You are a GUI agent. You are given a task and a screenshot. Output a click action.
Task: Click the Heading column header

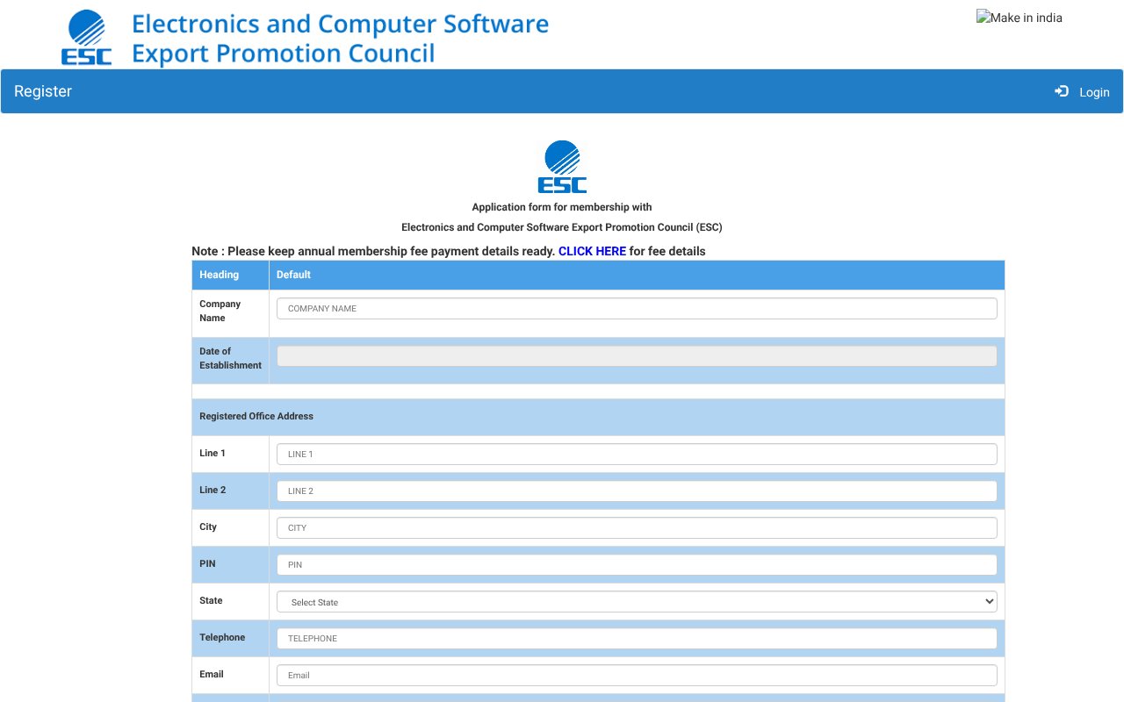[219, 275]
